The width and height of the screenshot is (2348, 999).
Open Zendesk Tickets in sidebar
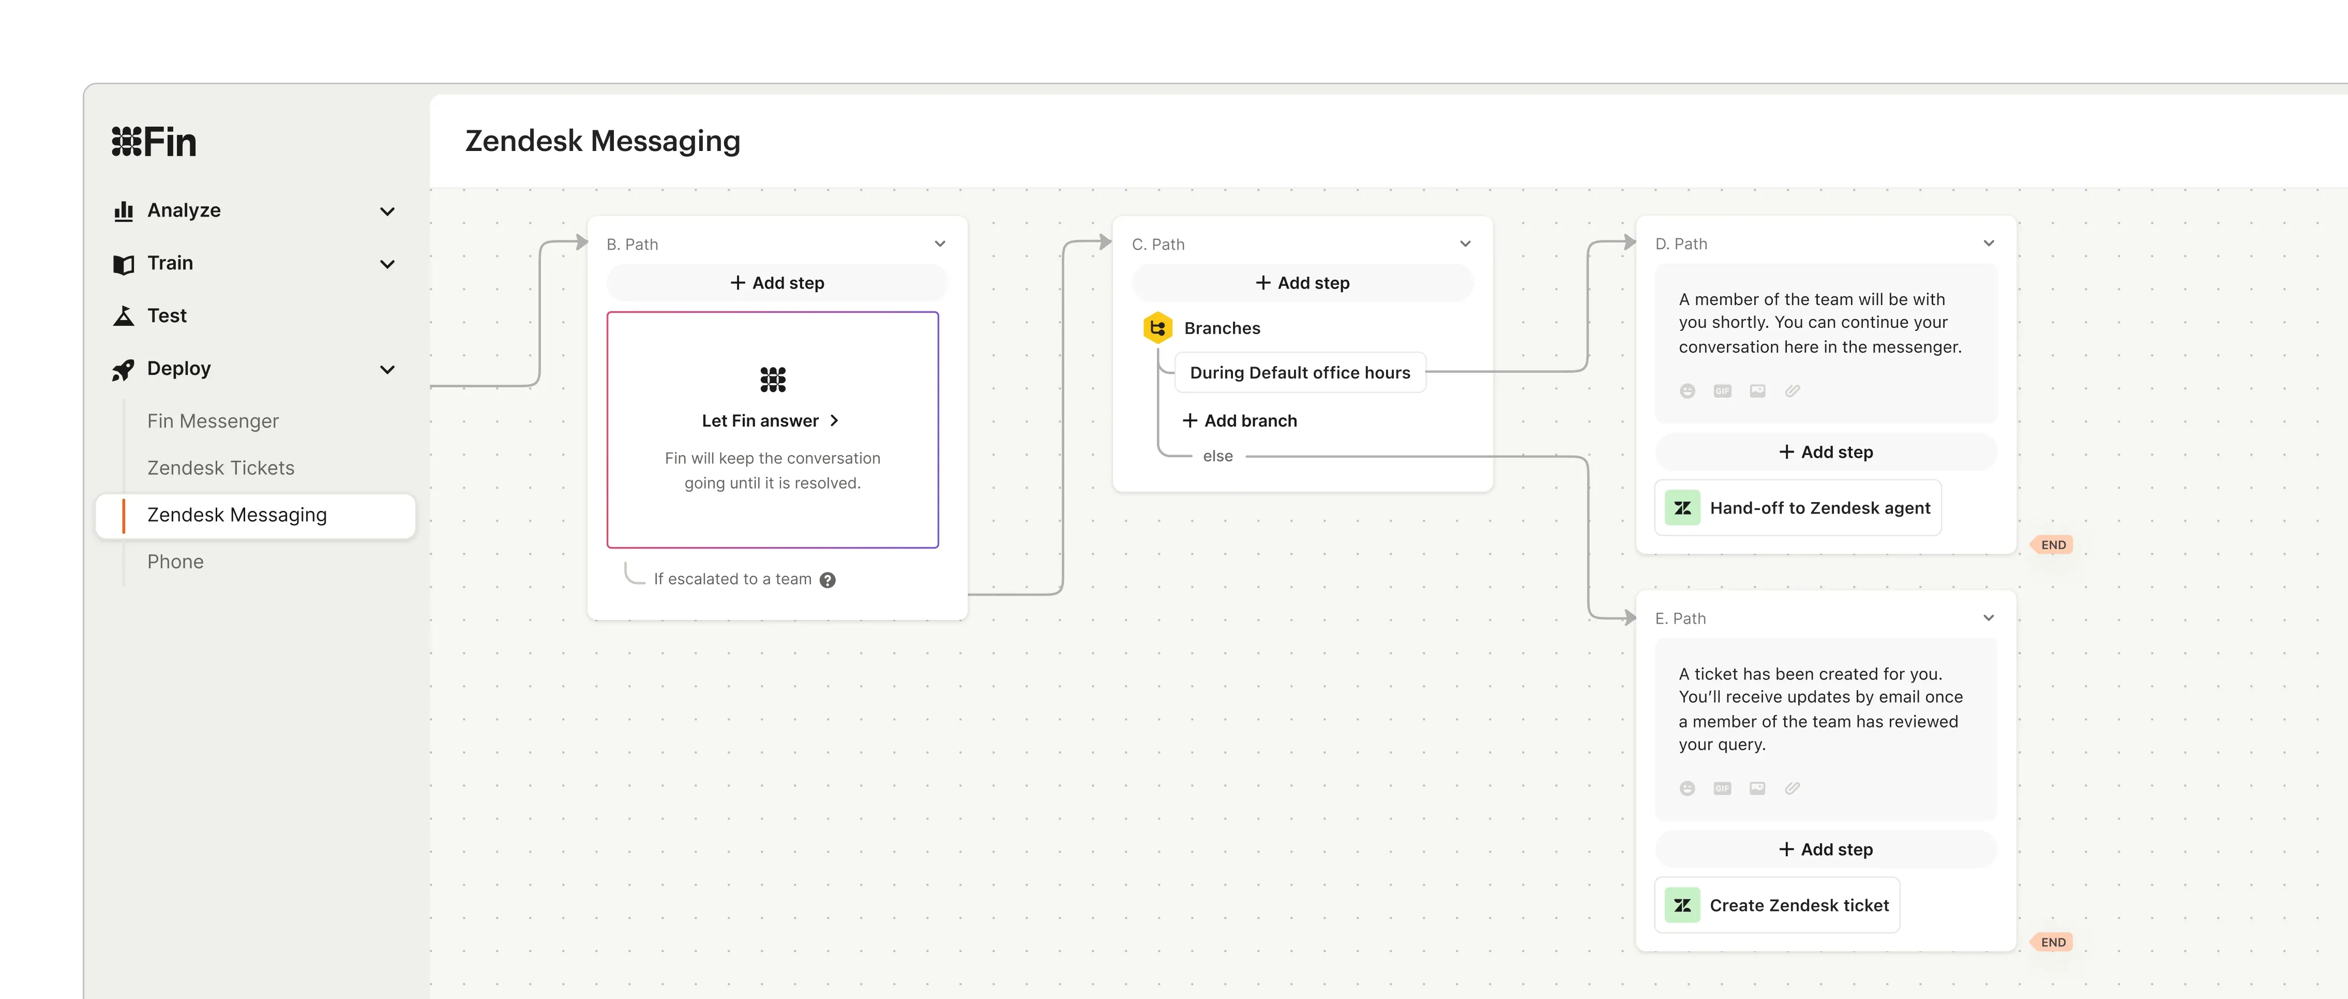tap(221, 467)
